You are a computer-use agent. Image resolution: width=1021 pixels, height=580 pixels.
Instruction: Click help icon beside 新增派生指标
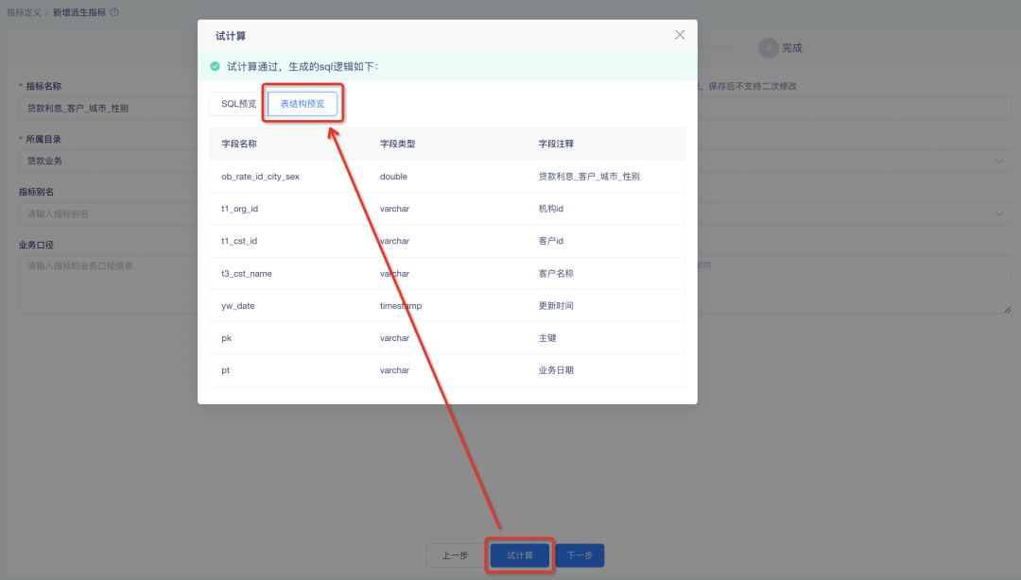click(x=114, y=12)
